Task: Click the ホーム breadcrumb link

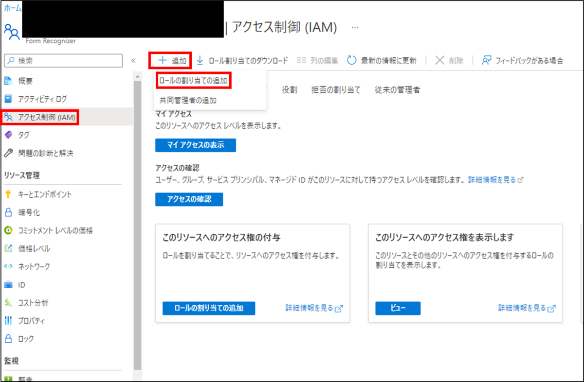Action: (x=13, y=9)
